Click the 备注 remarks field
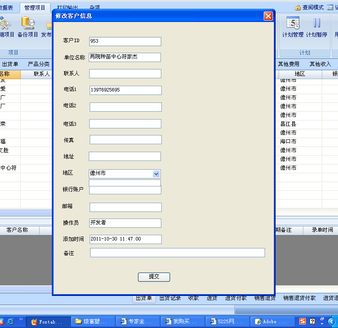This screenshot has width=338, height=328. coord(177,252)
